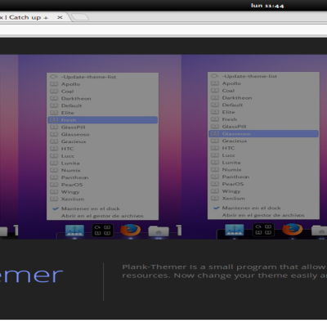Select HTC in the right theme menu

pos(263,148)
